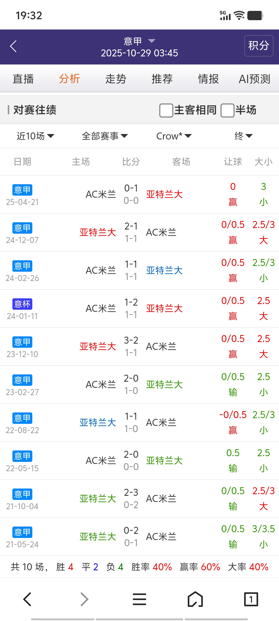
Task: Open the AI预测 tab
Action: 254,79
